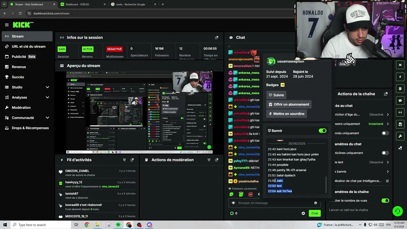
Task: Open Windows Start menu
Action: pos(5,225)
